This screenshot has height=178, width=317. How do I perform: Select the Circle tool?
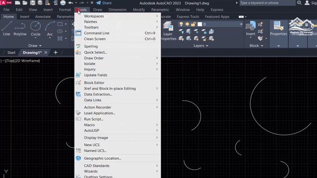pyautogui.click(x=35, y=29)
